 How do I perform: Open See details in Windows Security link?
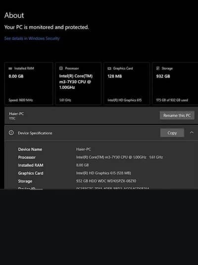tap(32, 38)
